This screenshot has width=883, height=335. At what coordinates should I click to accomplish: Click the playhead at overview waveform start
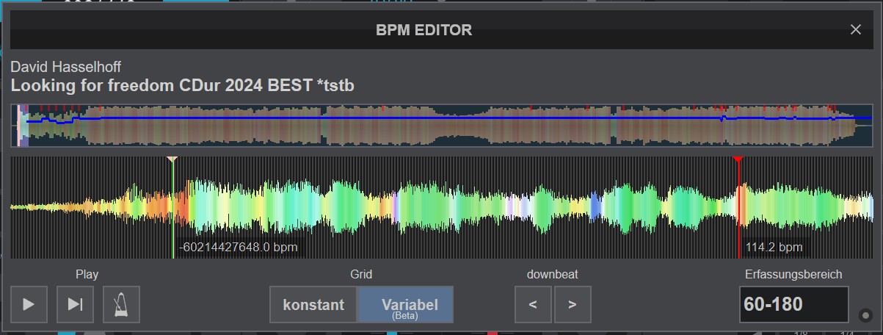tap(19, 126)
